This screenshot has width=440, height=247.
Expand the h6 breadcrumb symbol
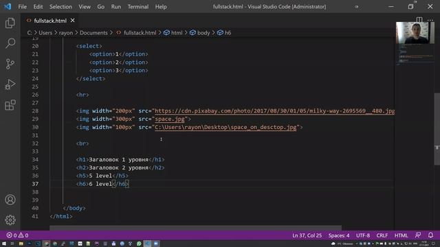click(x=224, y=33)
